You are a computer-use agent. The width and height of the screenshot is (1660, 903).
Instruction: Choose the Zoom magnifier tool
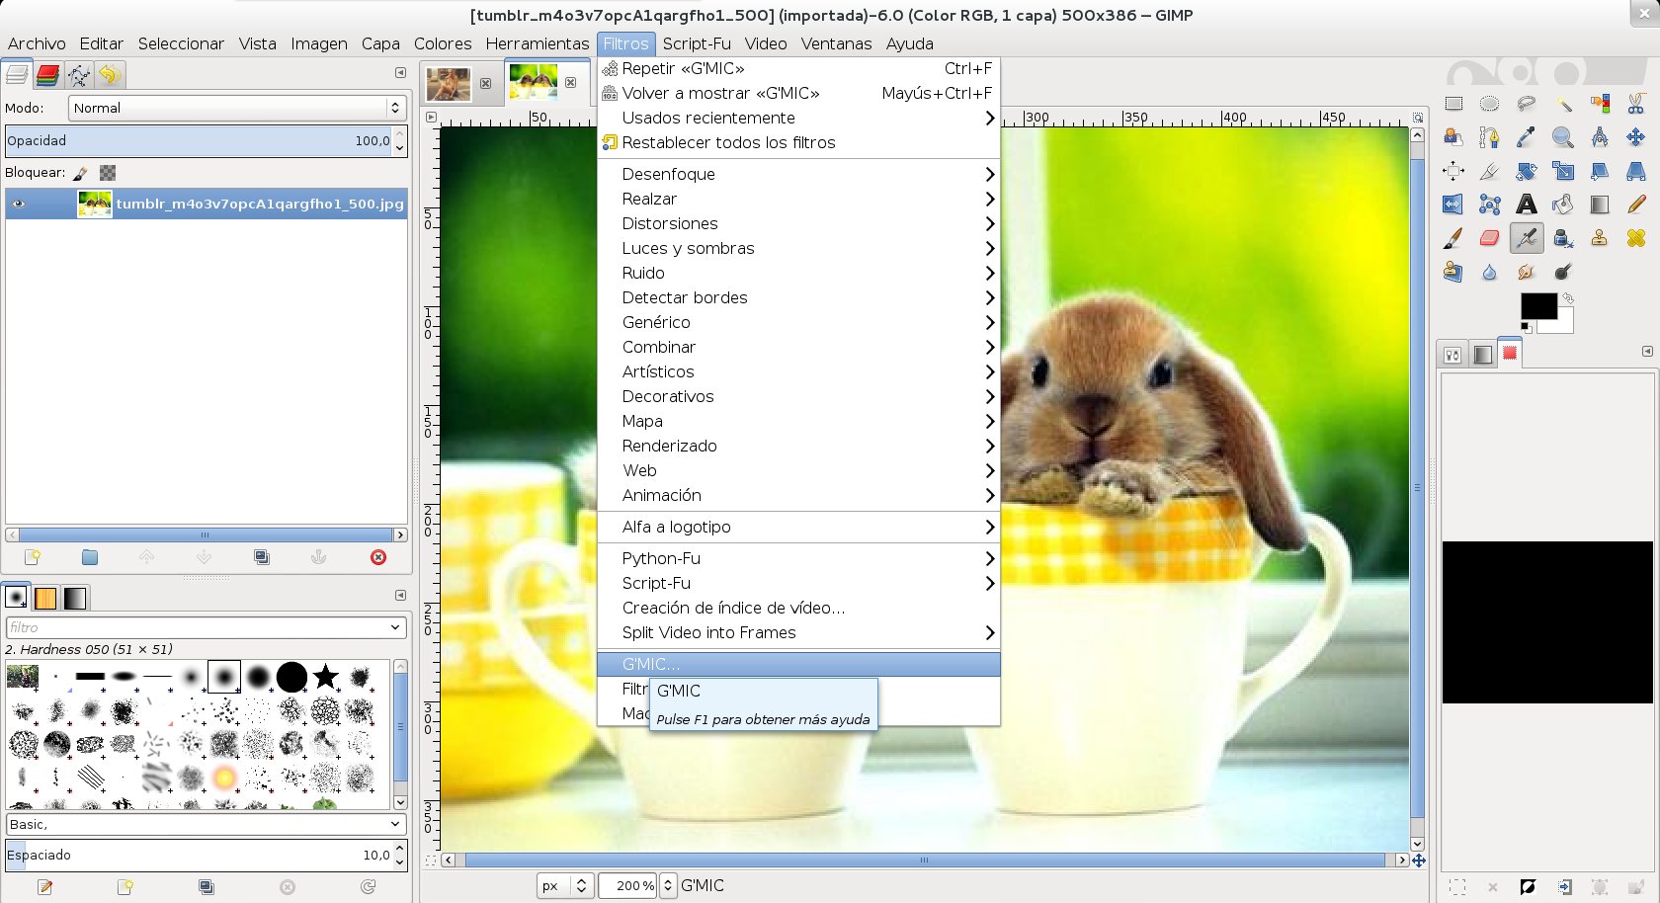[1563, 137]
